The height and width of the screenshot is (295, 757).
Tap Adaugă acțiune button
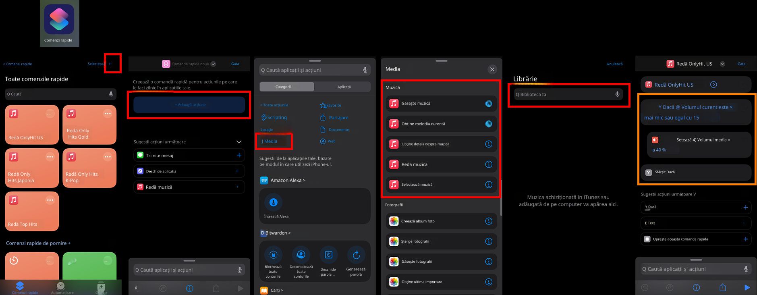click(189, 105)
